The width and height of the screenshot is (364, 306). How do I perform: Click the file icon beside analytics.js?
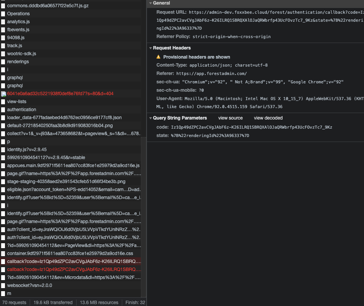point(3,22)
